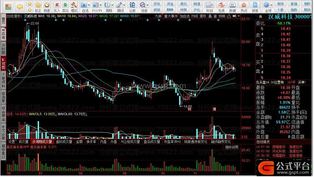The image size is (314, 177).
Task: Click the BBD button
Action: 170,10
